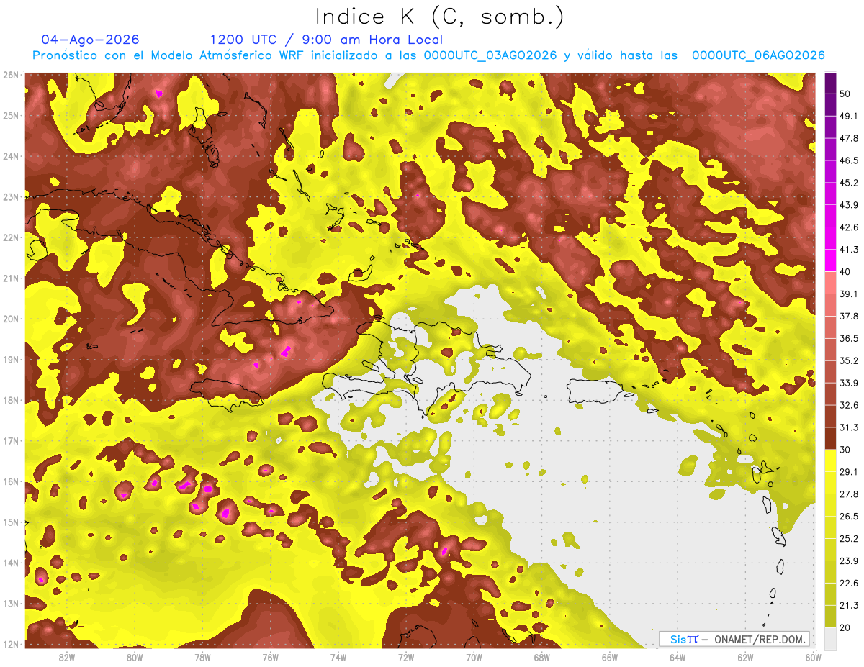Click the latitude axis label '16N'
The width and height of the screenshot is (864, 667).
point(11,481)
